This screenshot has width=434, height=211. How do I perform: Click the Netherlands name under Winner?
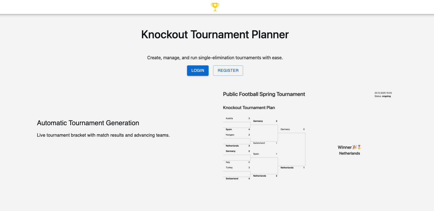coord(349,153)
